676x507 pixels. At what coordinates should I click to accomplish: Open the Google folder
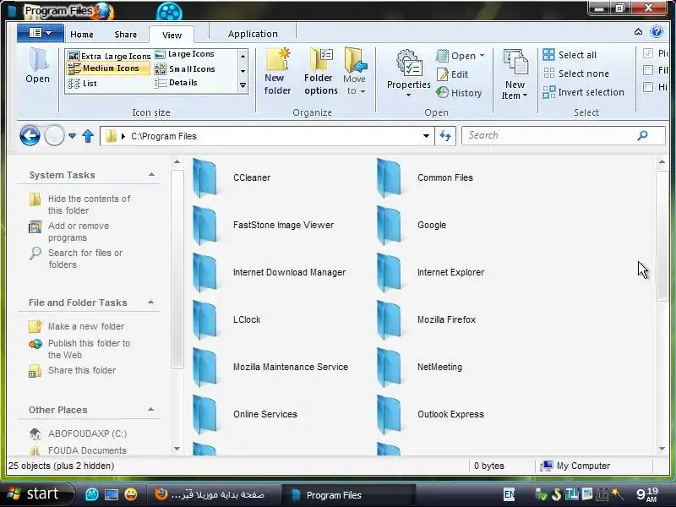[412, 225]
